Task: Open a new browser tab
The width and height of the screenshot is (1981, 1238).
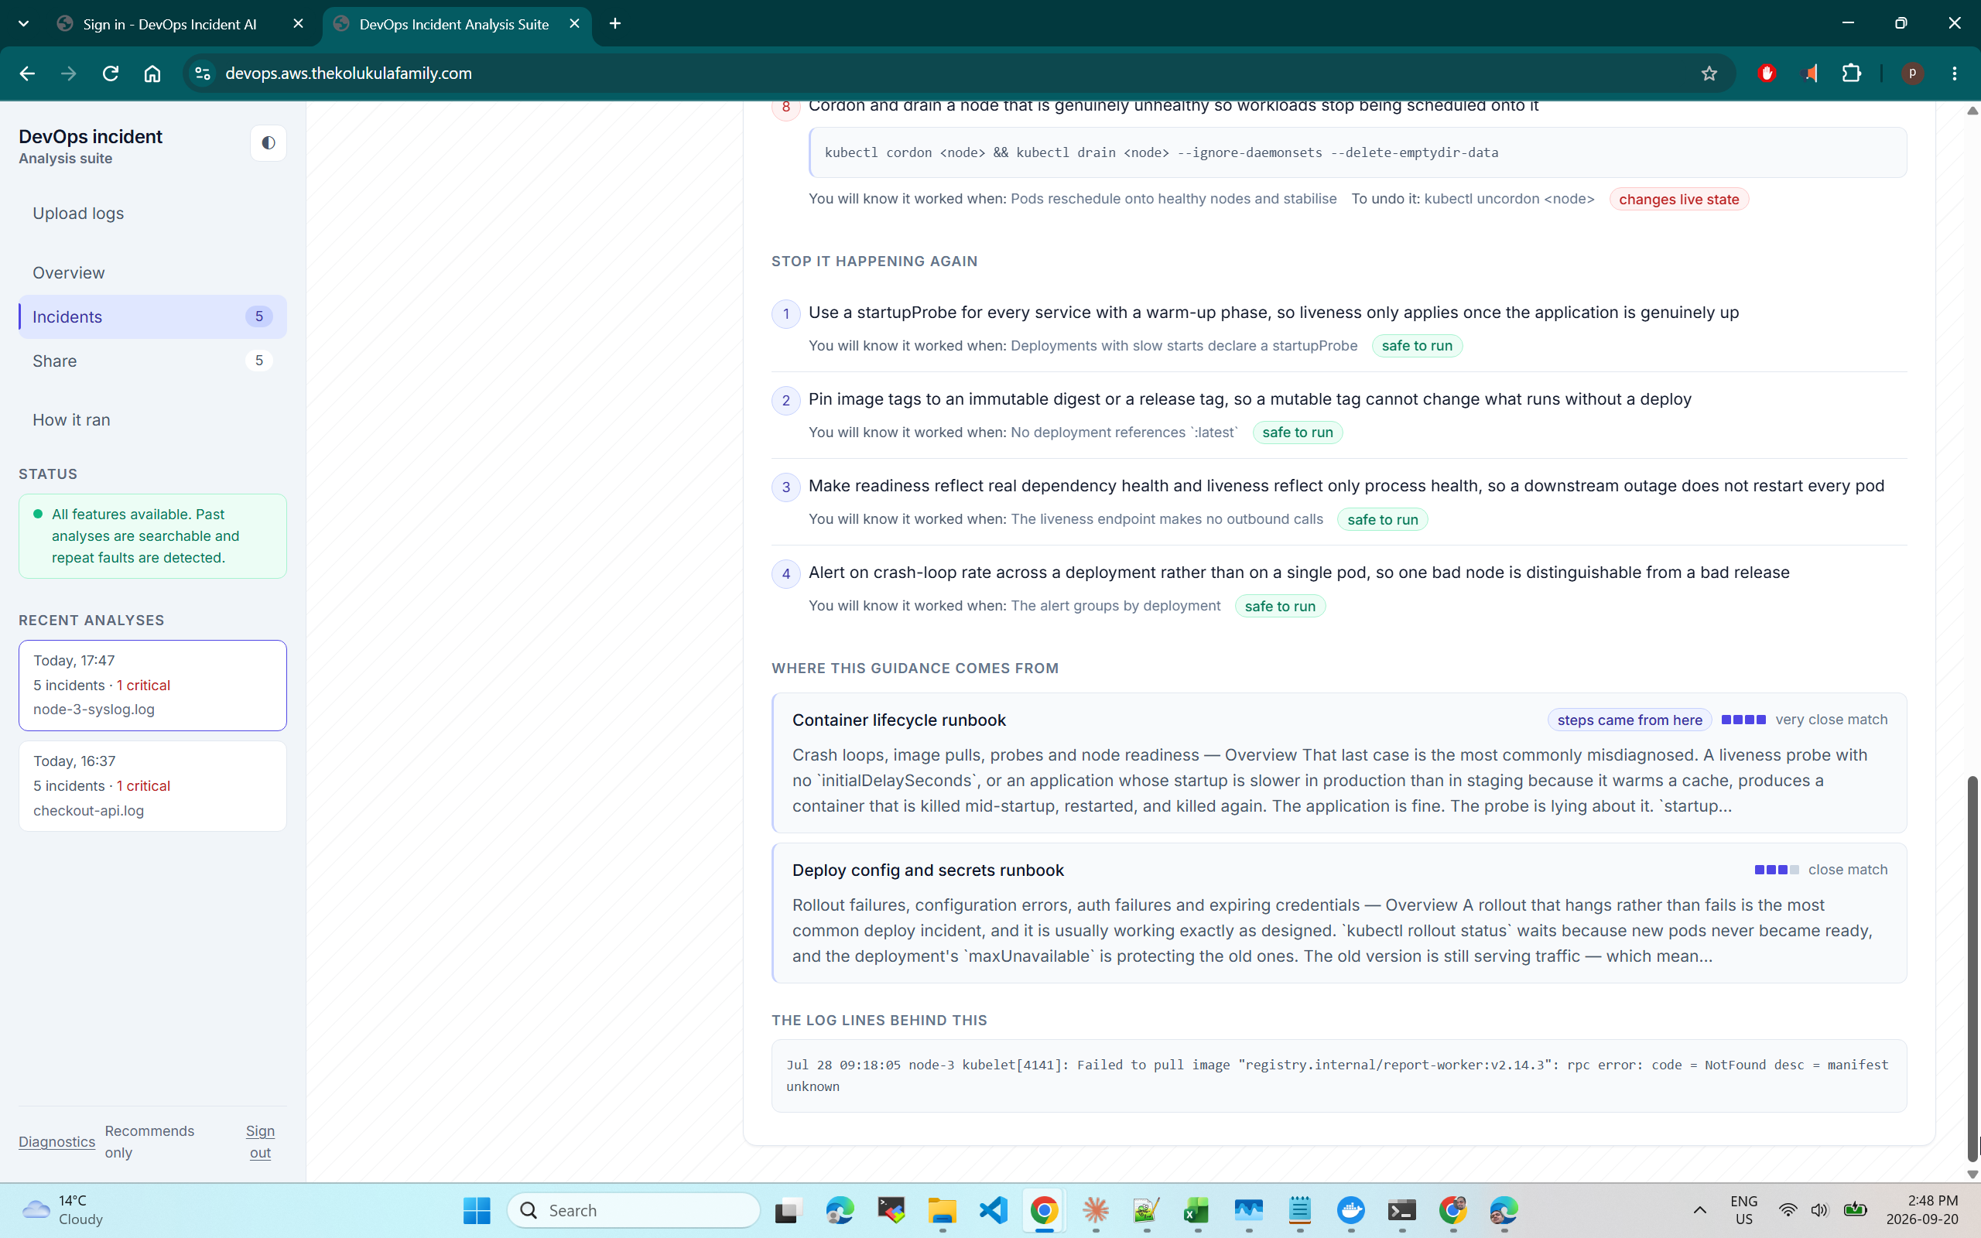Action: point(616,24)
